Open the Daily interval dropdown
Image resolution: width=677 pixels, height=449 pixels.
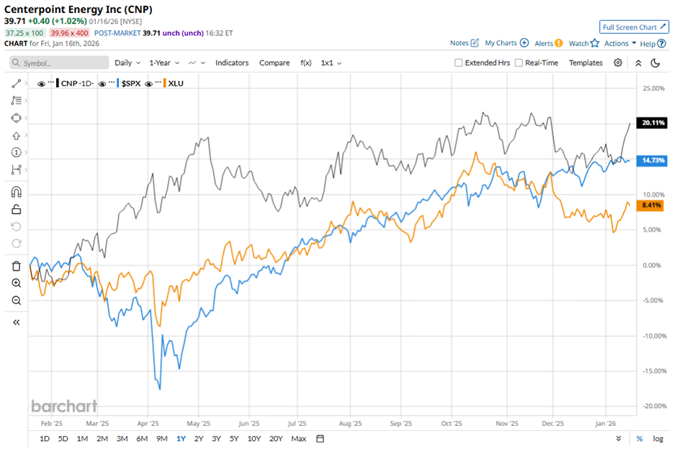point(127,63)
